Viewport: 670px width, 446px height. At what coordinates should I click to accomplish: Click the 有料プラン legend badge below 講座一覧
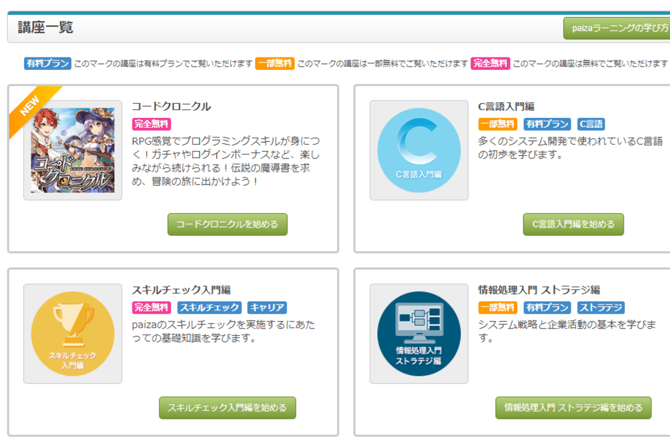pos(48,63)
